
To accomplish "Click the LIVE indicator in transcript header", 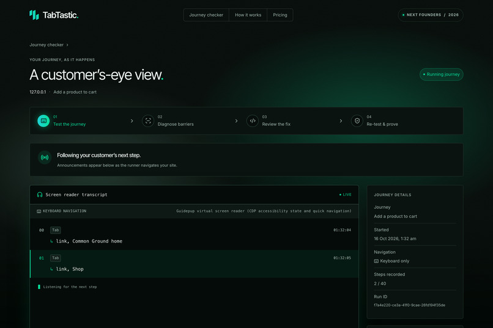I will point(345,195).
